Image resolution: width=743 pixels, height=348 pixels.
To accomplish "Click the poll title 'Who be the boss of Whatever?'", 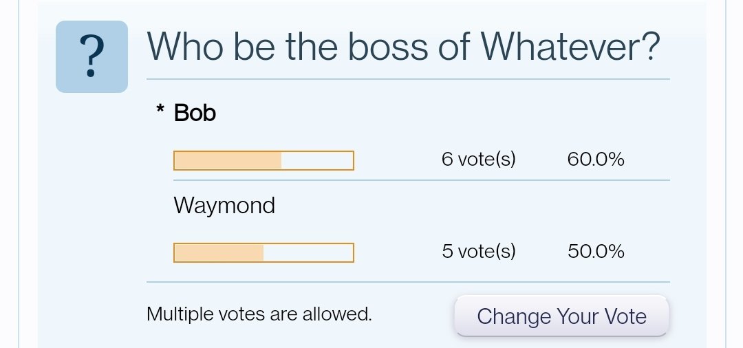I will click(403, 46).
